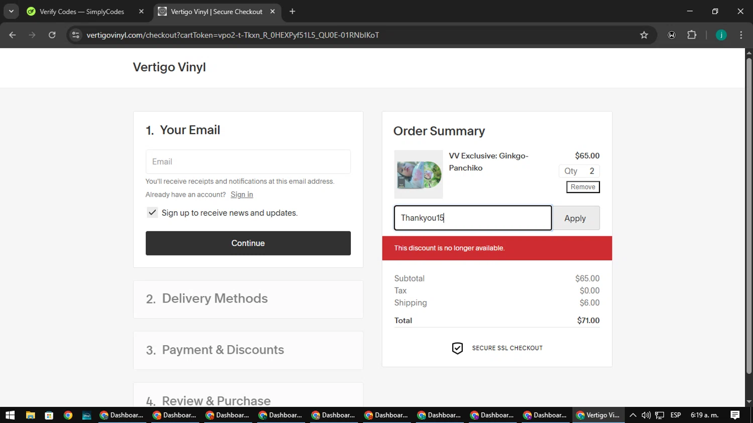Edit the Qty quantity field
This screenshot has height=423, width=753.
[579, 171]
